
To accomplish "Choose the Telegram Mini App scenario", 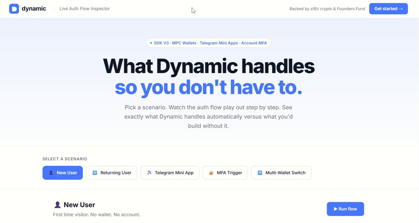I will click(170, 172).
